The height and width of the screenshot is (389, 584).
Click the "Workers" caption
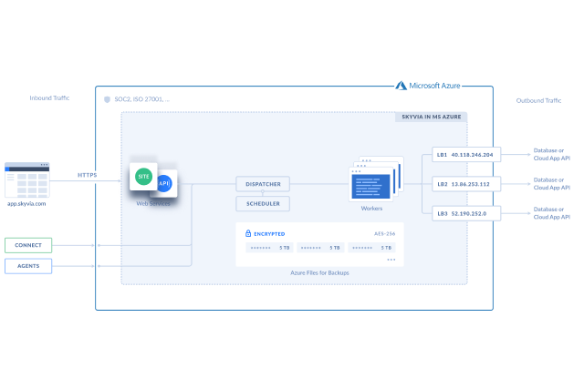pos(371,209)
